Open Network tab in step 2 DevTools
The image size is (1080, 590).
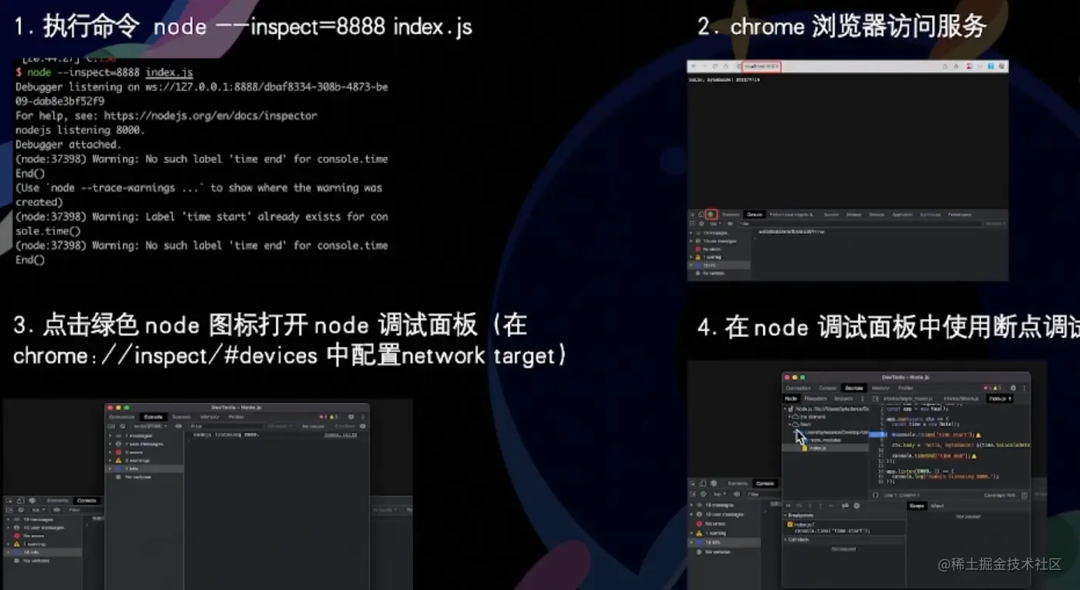coord(877,214)
